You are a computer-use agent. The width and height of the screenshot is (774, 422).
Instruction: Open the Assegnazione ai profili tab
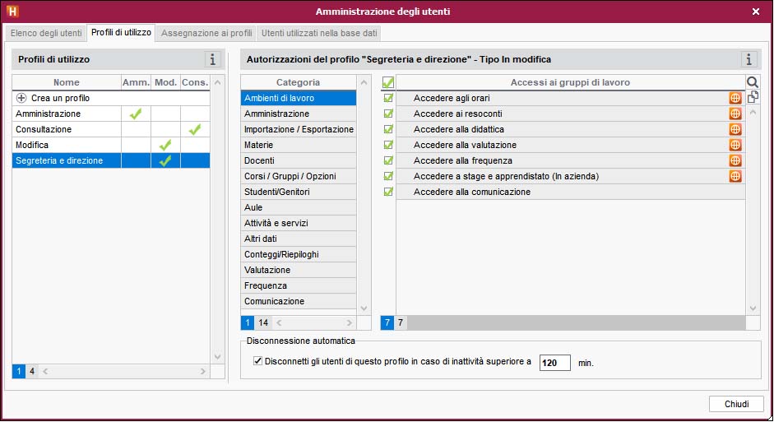pyautogui.click(x=206, y=34)
